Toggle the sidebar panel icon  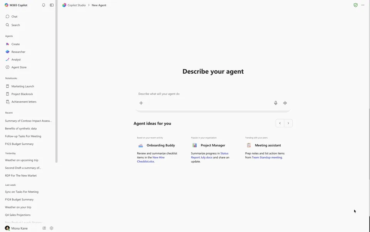click(52, 5)
